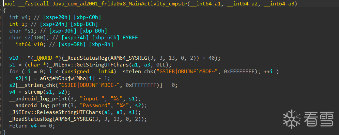Click the a3 parameter in the function signature
The width and height of the screenshot is (339, 135).
click(x=291, y=3)
